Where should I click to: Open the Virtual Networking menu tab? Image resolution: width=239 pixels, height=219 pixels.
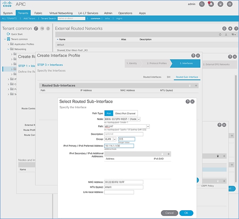[x=61, y=13]
